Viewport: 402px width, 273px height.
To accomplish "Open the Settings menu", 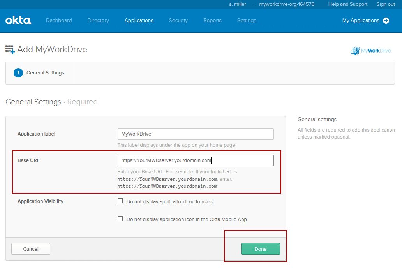I will (247, 21).
